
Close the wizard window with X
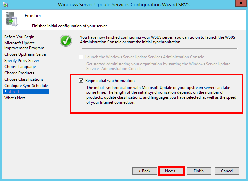click(241, 3)
